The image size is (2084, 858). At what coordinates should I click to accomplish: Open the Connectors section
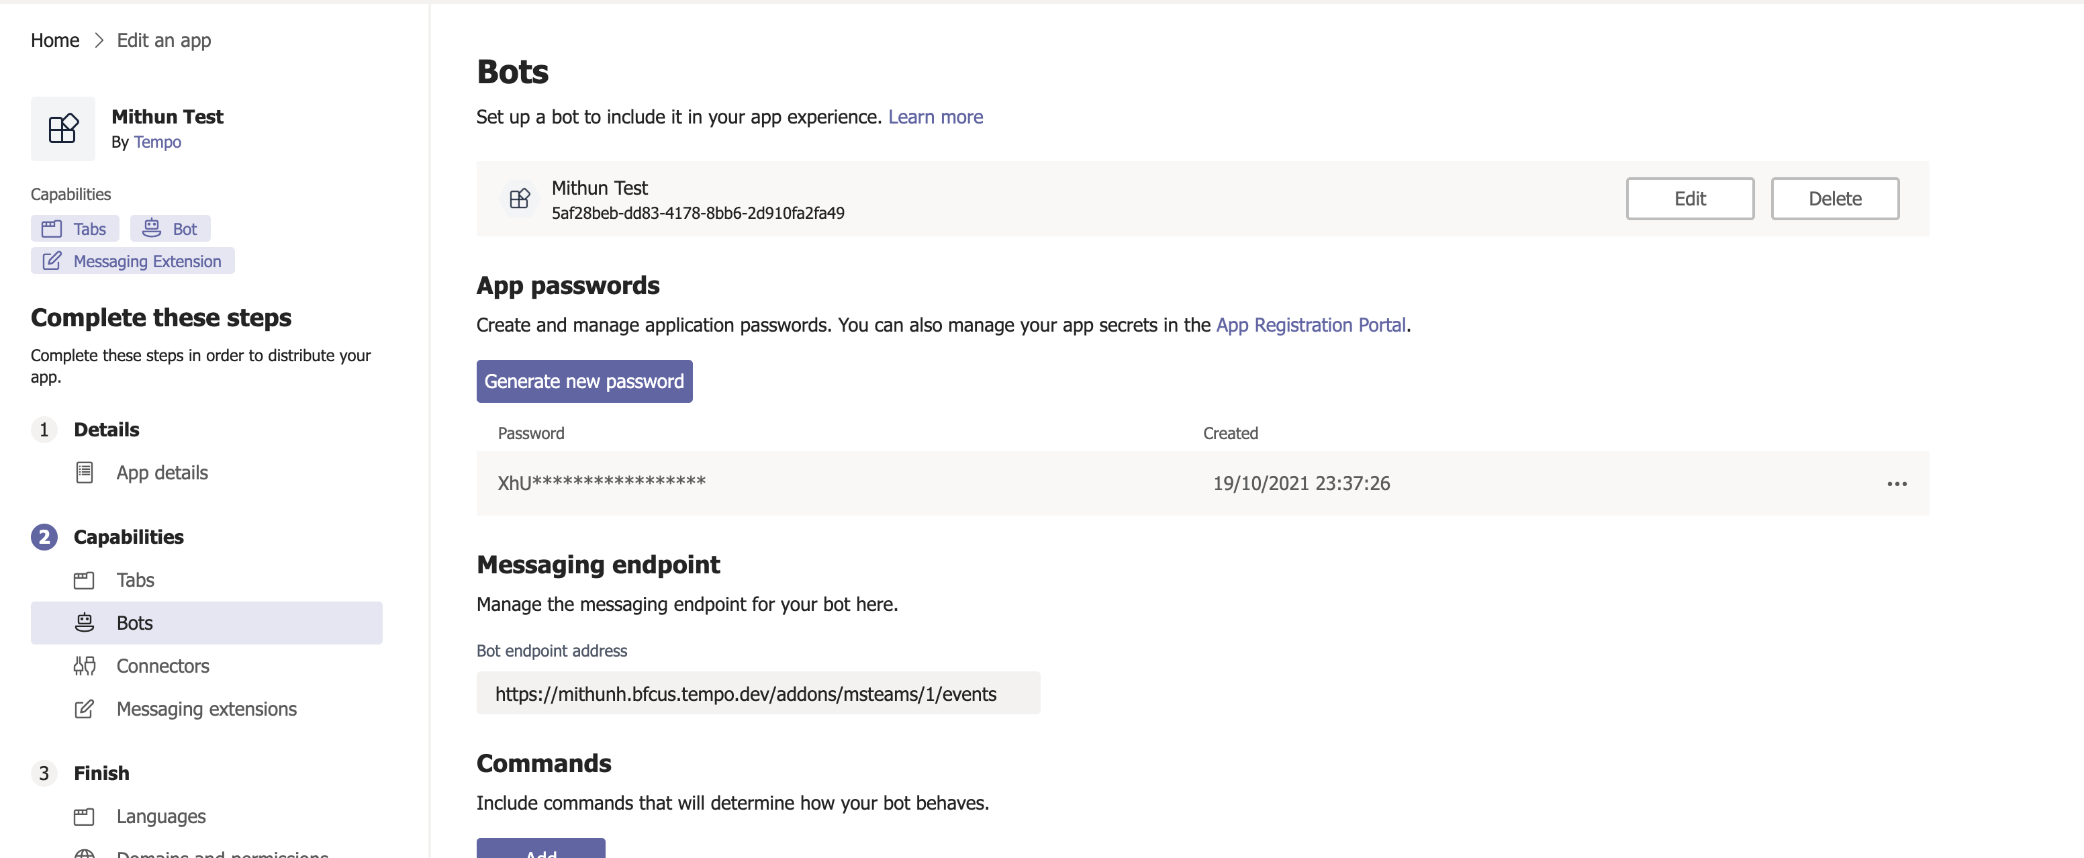pyautogui.click(x=162, y=665)
